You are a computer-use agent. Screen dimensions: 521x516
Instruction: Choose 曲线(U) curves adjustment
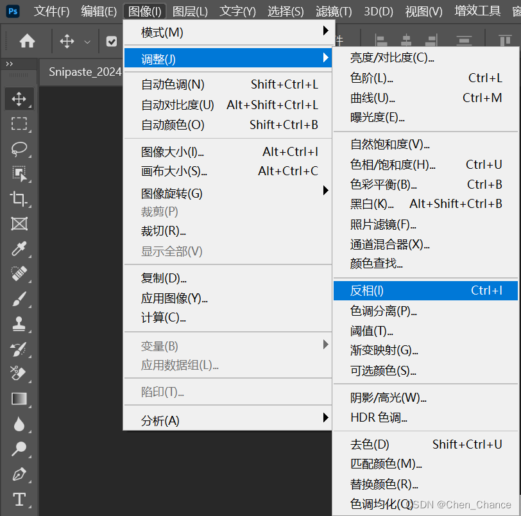pos(425,98)
